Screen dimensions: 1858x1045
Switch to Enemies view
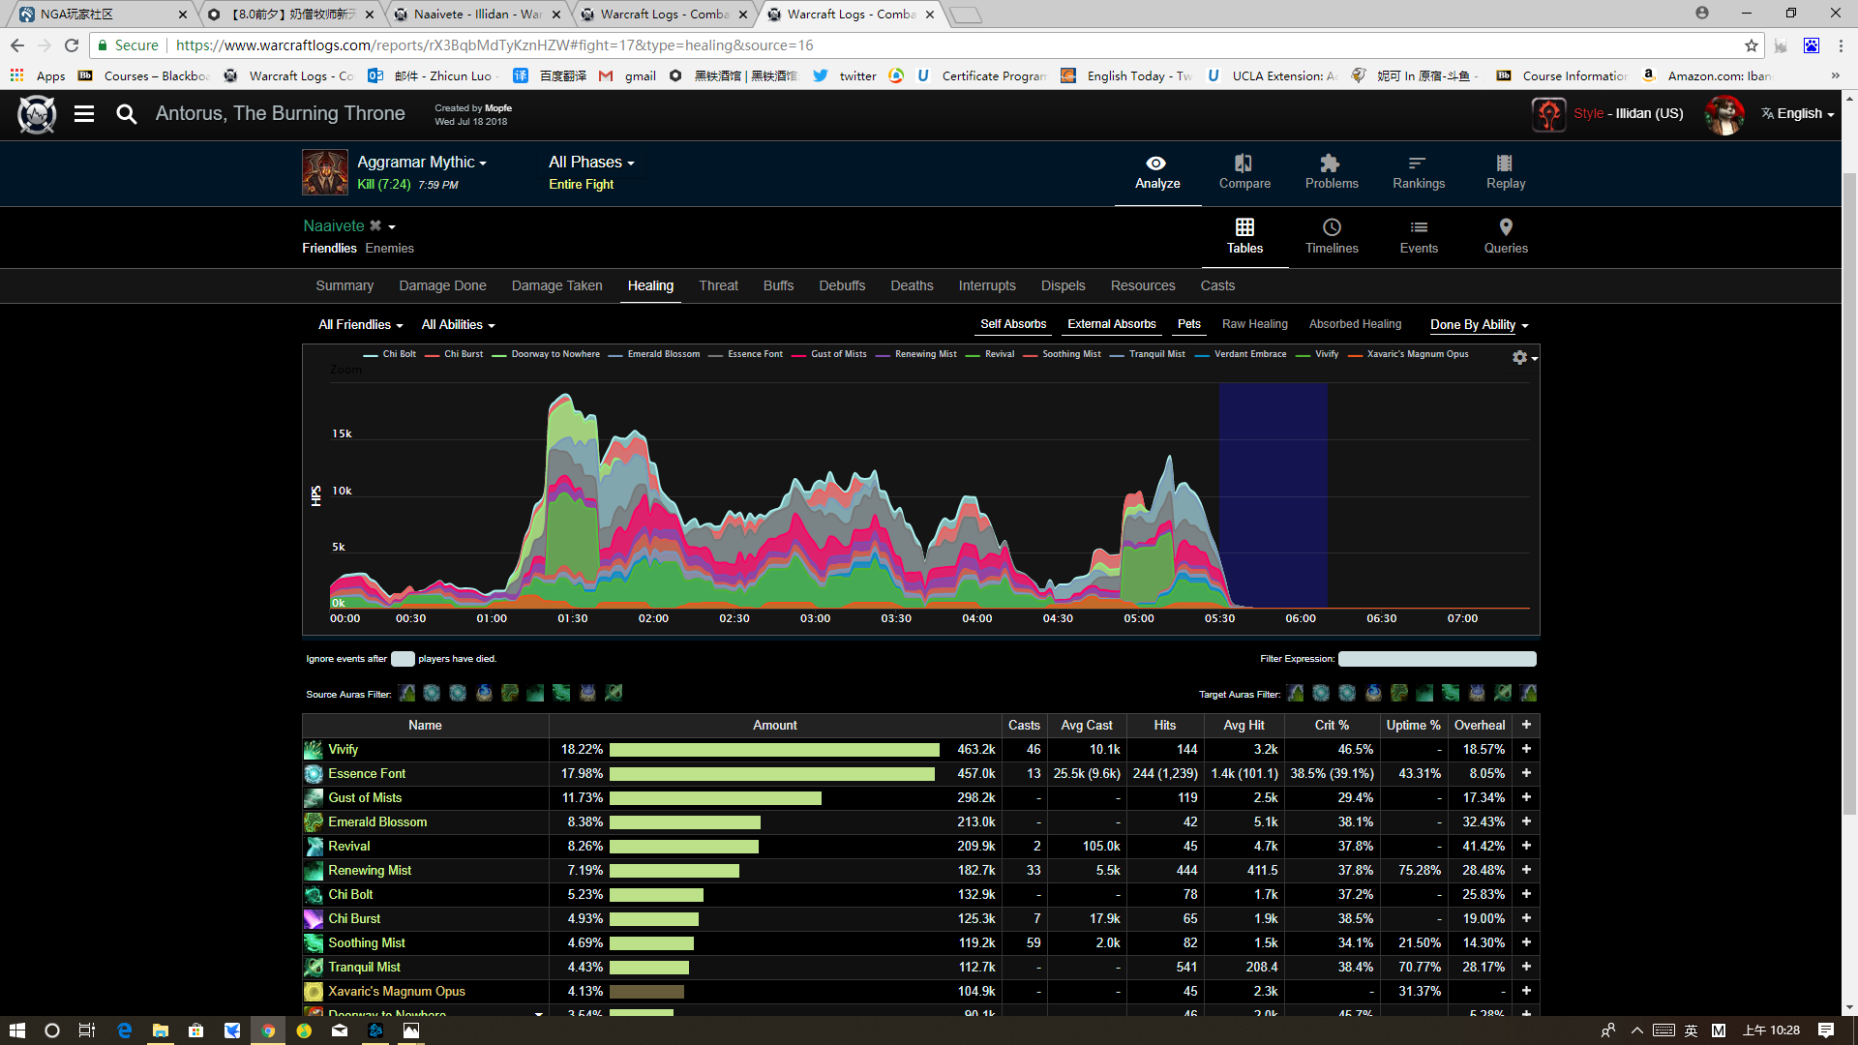390,249
